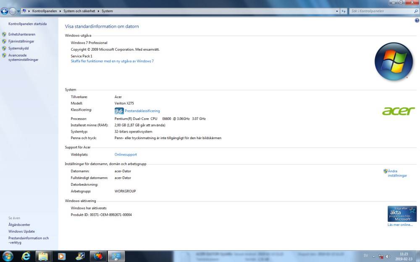This screenshot has width=420, height=262.
Task: Click the shield icon beside Systemskydd
Action: click(x=4, y=48)
